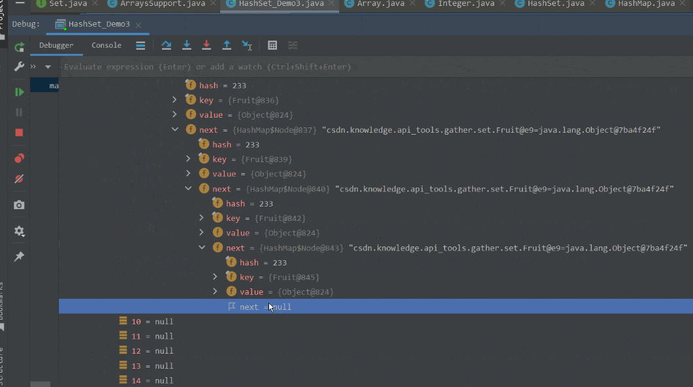Open the HashSet.java editor tab
Viewport: 693px width, 387px height.
(x=556, y=3)
